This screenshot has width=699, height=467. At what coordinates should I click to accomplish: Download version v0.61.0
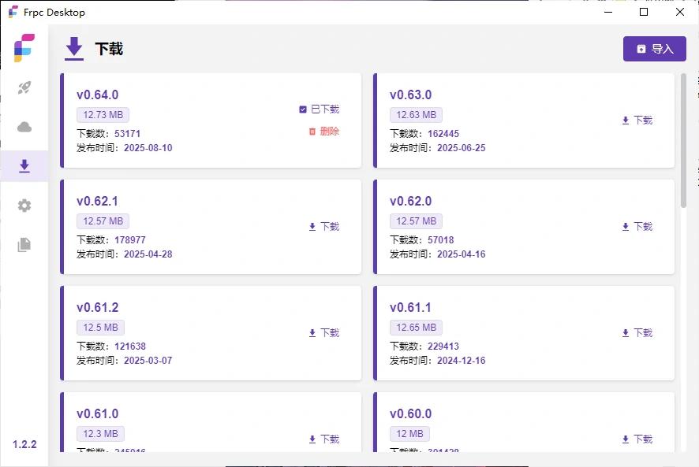[x=323, y=439]
